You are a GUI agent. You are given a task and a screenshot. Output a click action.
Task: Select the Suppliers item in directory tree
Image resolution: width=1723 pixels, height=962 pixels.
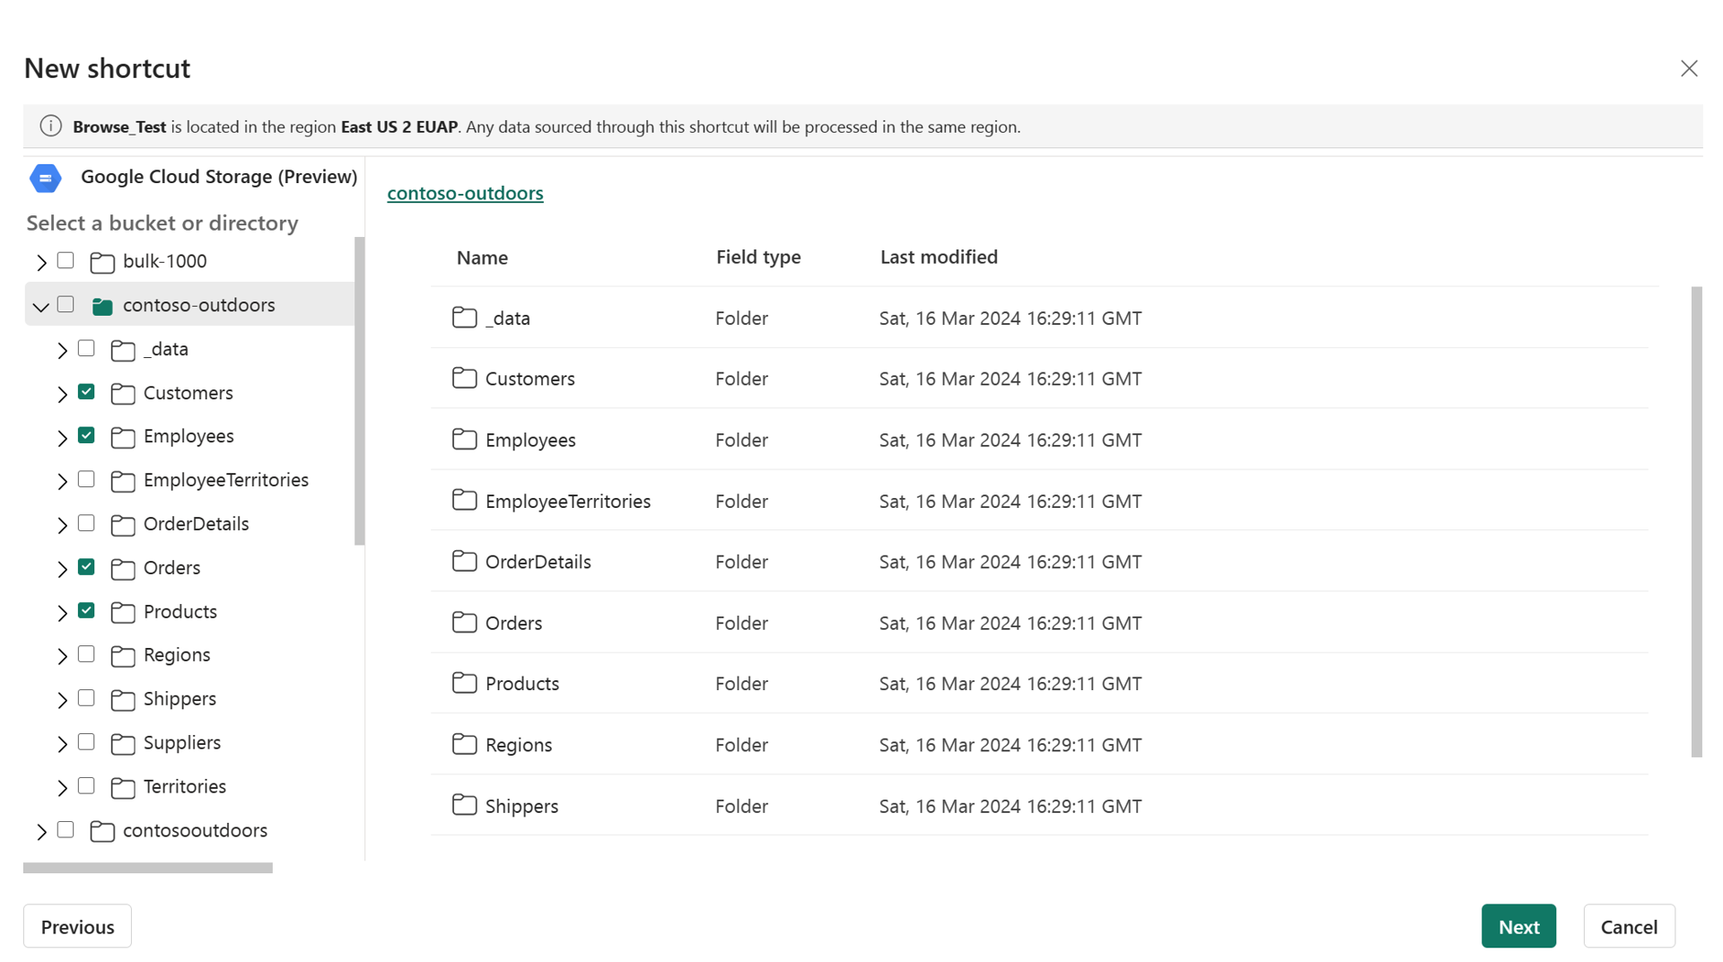tap(181, 743)
